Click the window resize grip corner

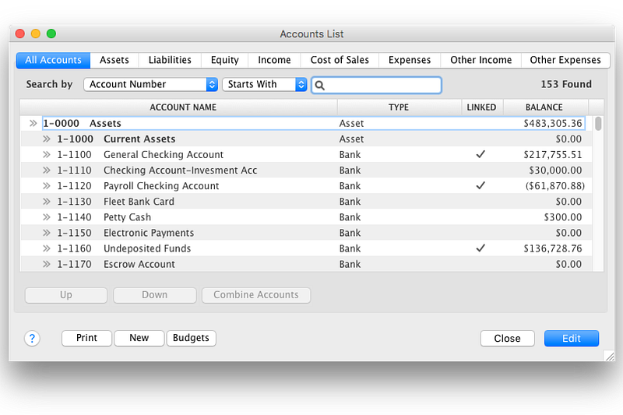tap(609, 356)
